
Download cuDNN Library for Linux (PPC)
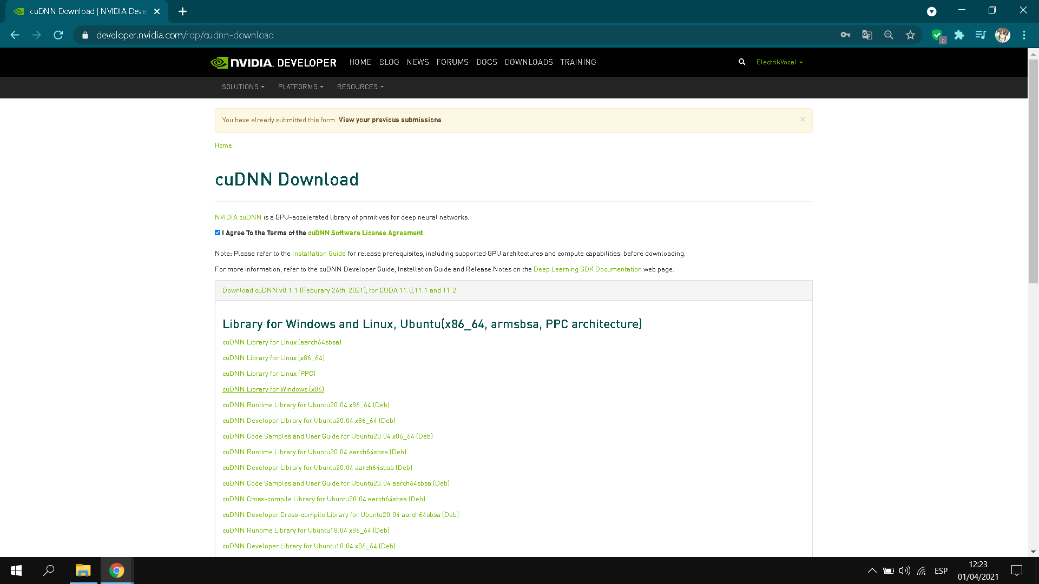click(268, 374)
